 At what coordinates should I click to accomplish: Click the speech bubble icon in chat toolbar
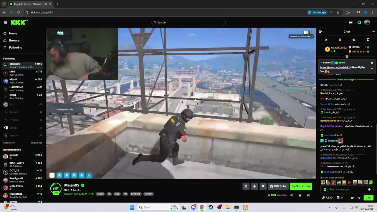pos(354,40)
